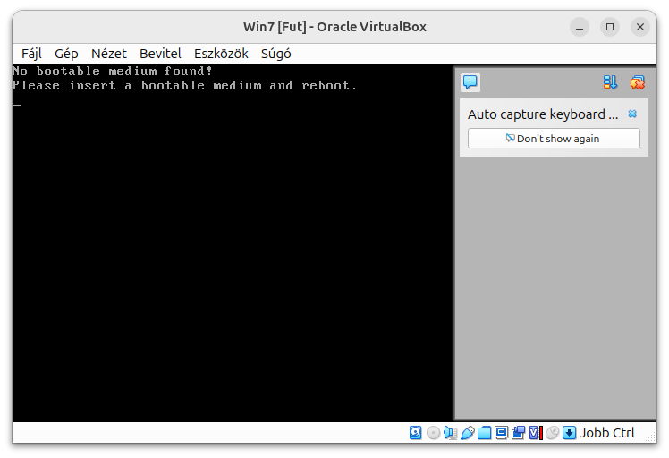The height and width of the screenshot is (458, 669).
Task: Open the Súgó menu
Action: (x=275, y=54)
